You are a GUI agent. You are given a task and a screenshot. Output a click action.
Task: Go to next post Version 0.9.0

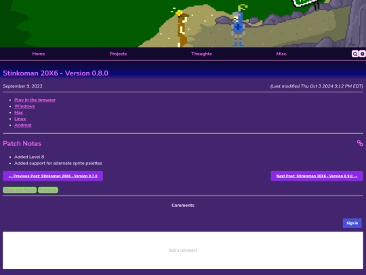point(317,176)
